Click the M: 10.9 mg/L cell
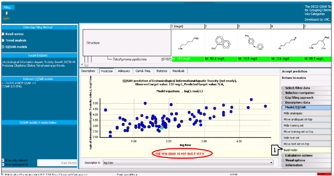The image size is (334, 176). click(x=254, y=59)
